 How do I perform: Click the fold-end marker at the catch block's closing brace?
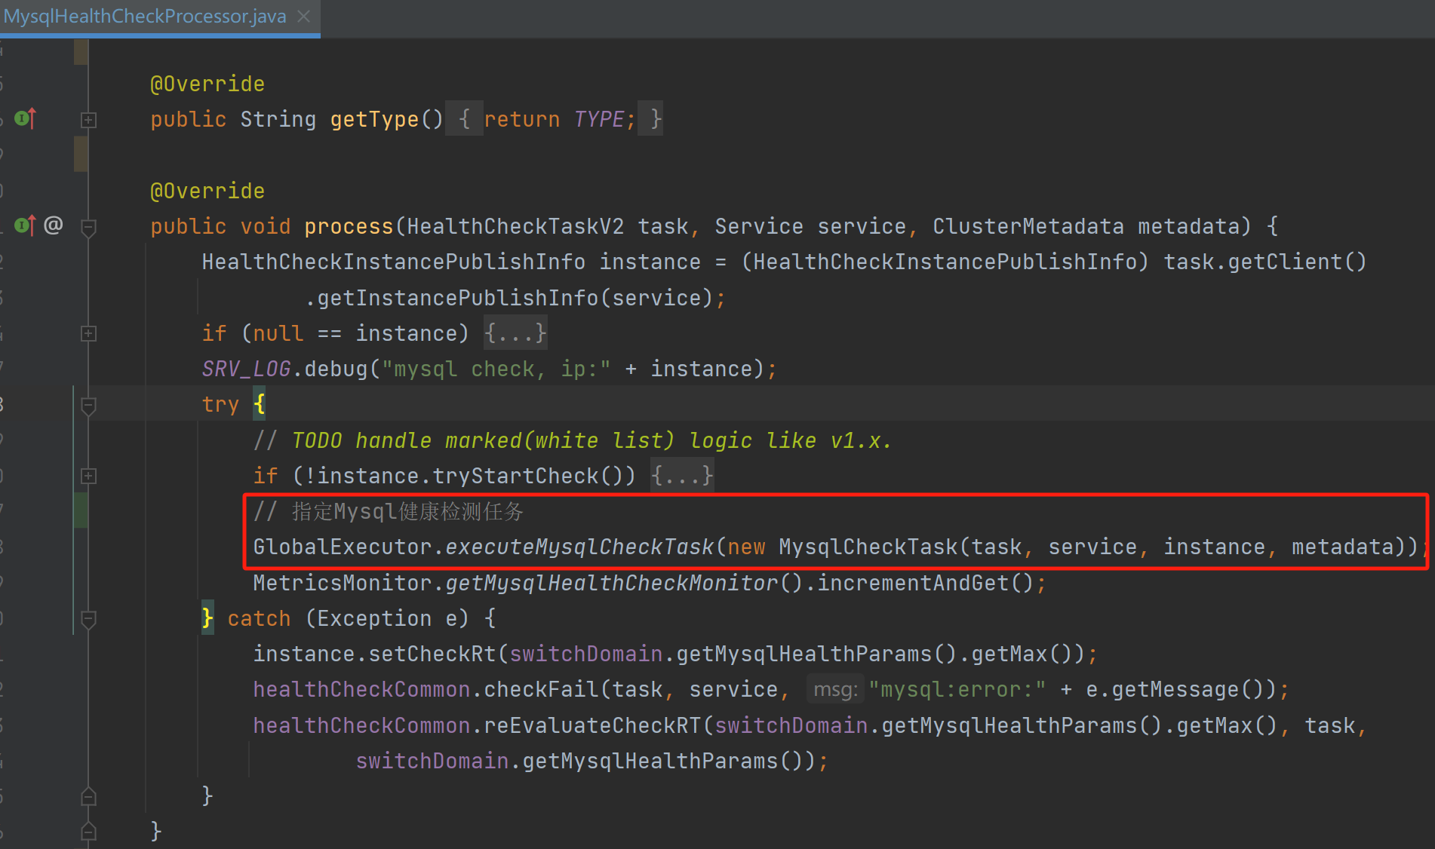click(88, 796)
